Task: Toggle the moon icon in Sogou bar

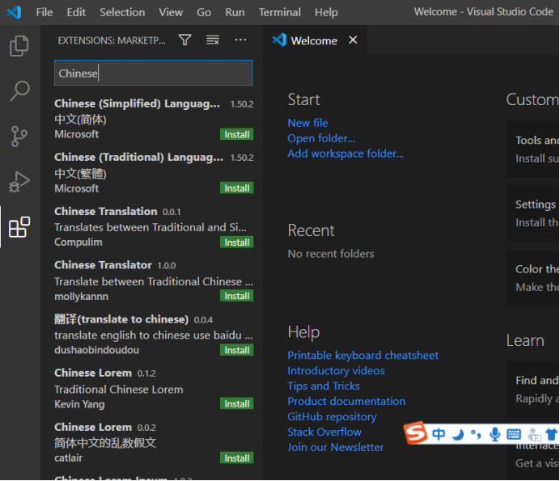Action: [x=458, y=434]
